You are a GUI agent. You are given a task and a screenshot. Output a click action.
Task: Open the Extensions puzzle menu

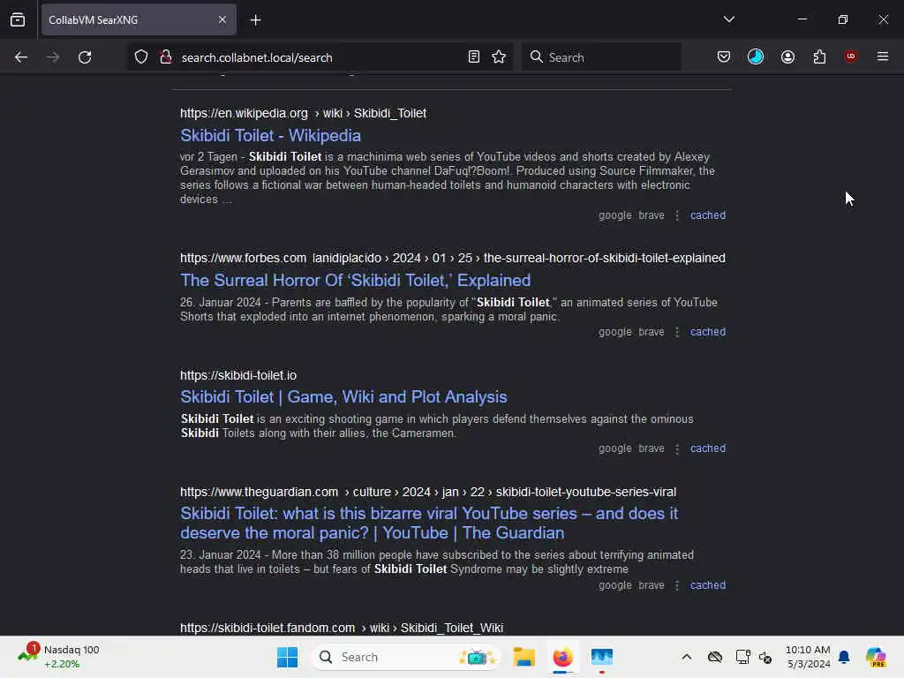click(820, 56)
